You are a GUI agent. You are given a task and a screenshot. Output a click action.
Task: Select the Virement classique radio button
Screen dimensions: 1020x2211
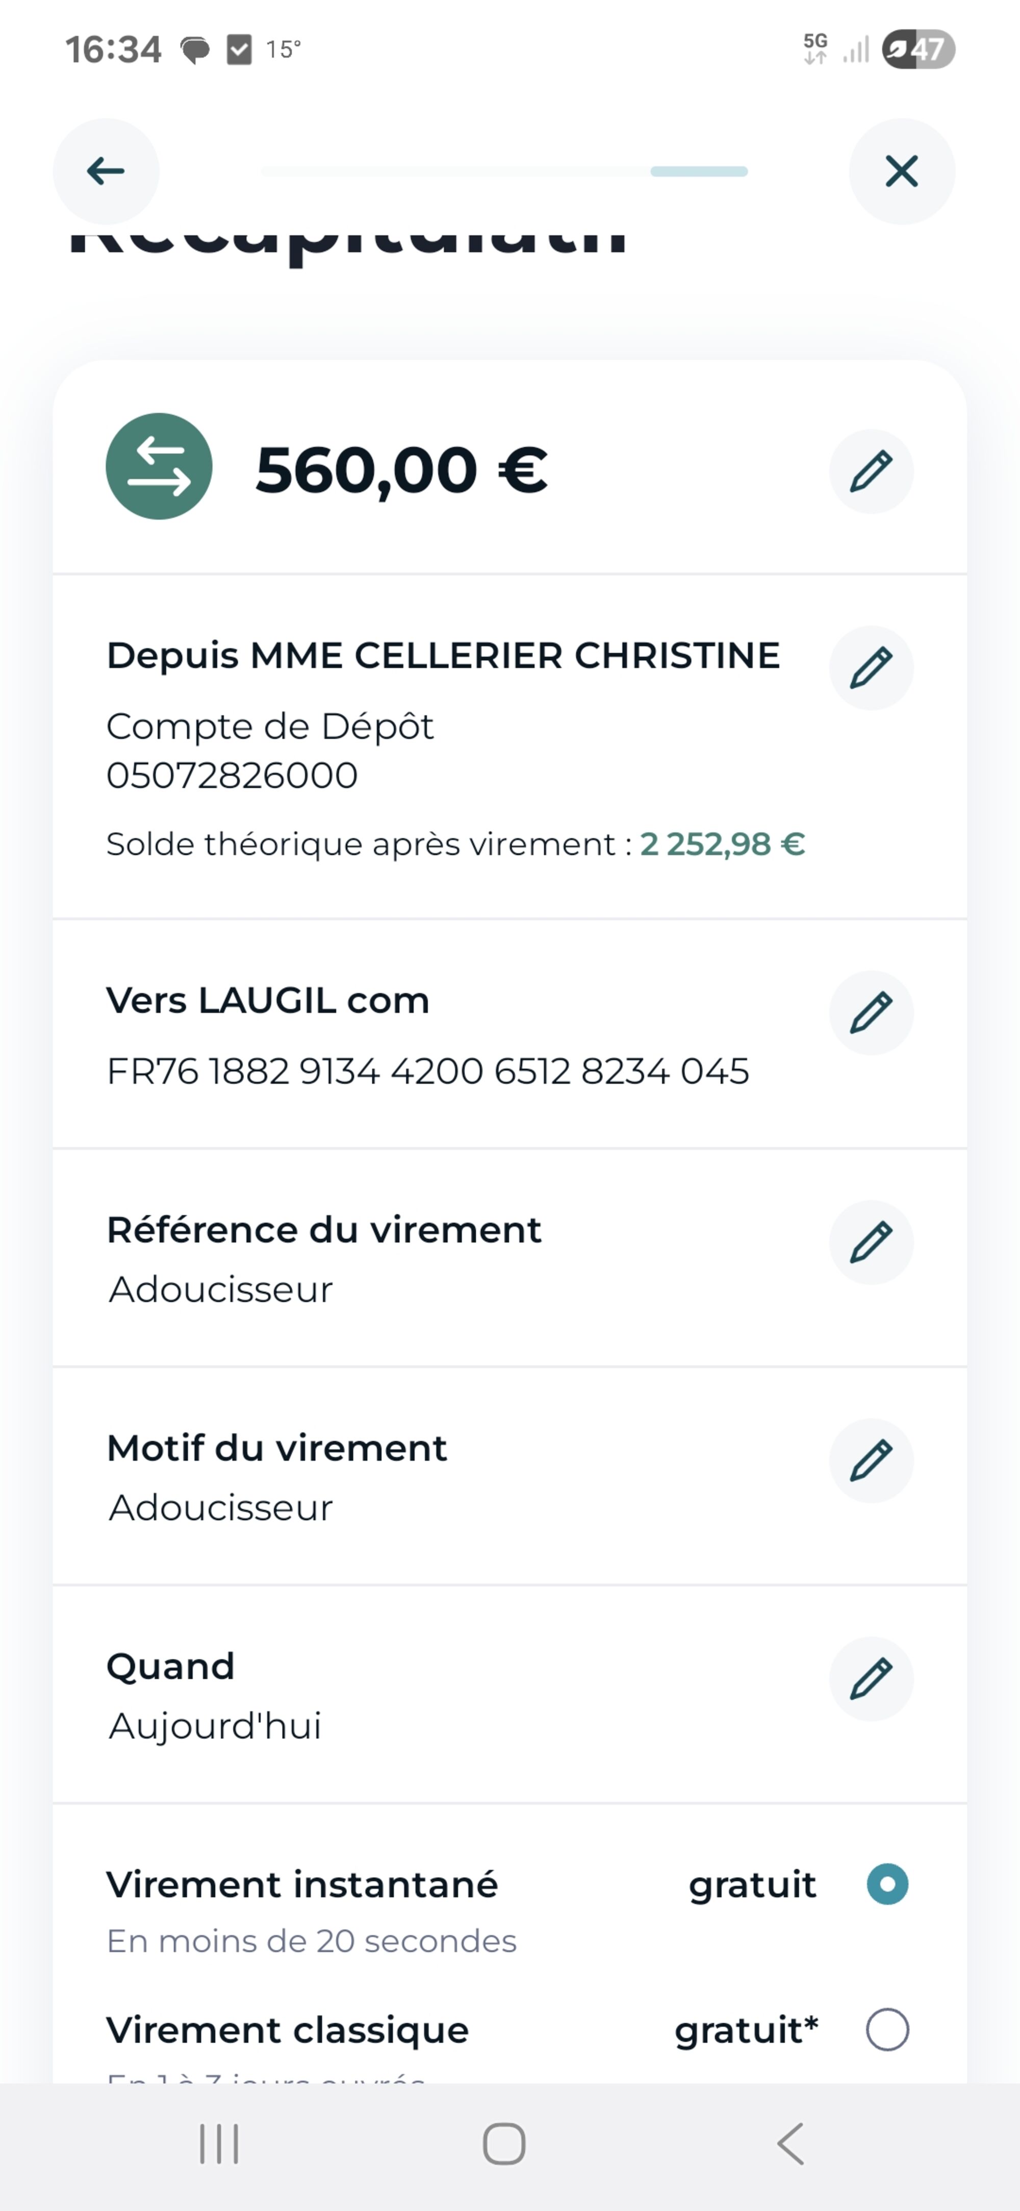point(887,2030)
